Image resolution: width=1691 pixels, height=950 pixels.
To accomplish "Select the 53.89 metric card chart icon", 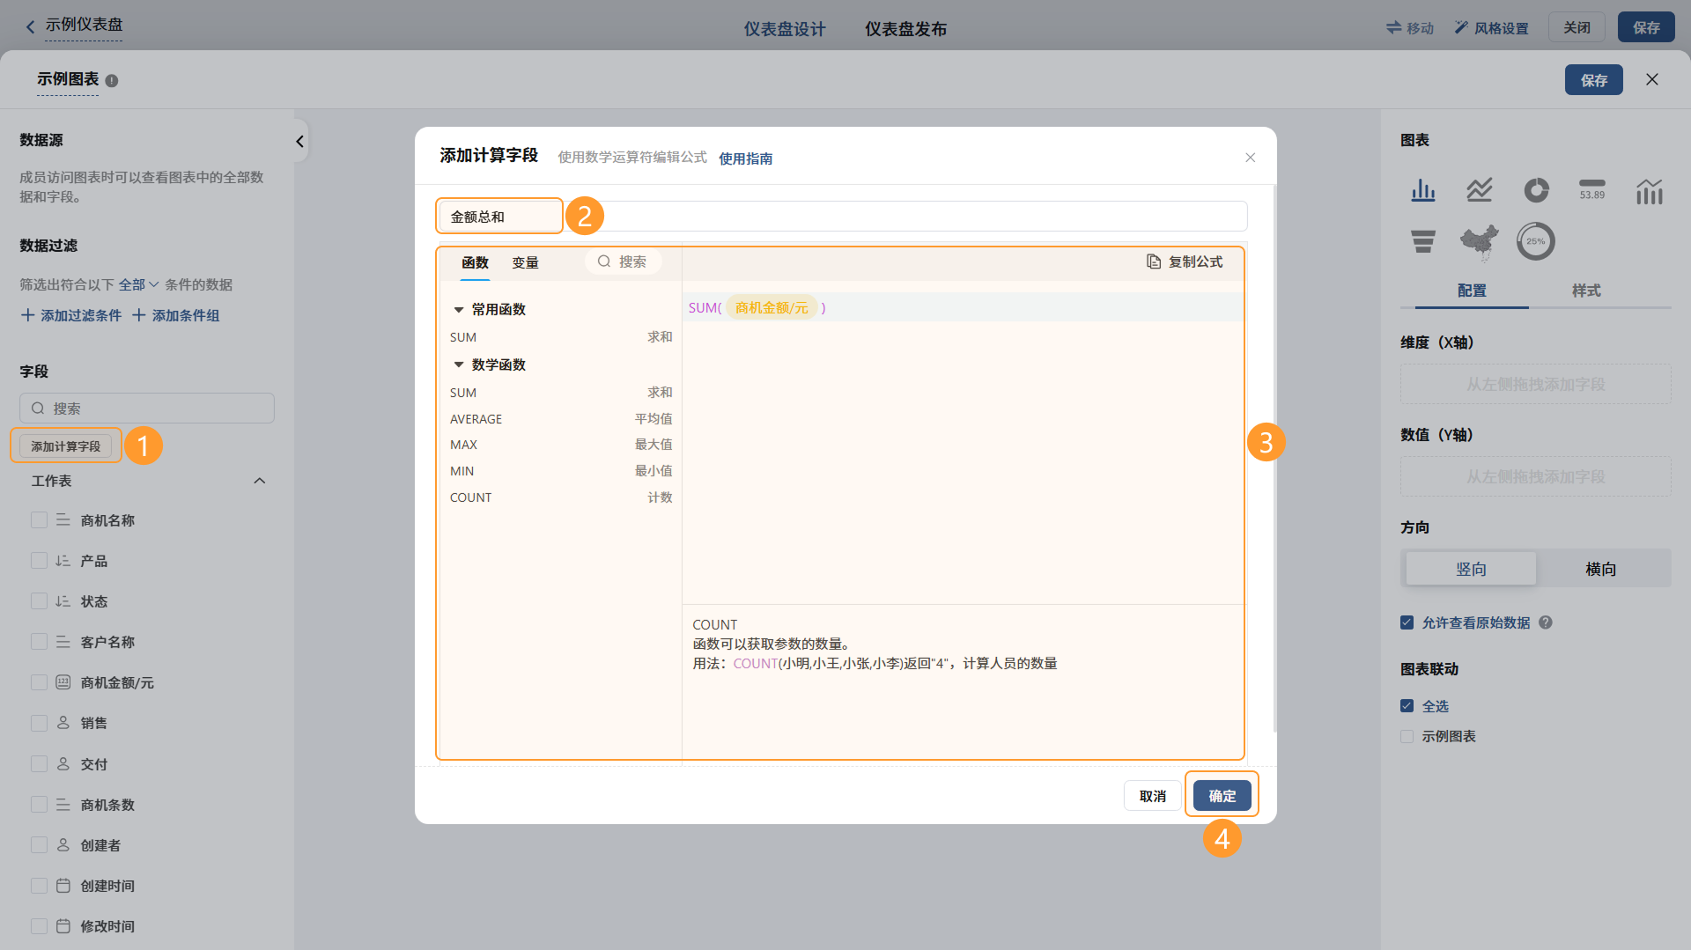I will pos(1592,190).
